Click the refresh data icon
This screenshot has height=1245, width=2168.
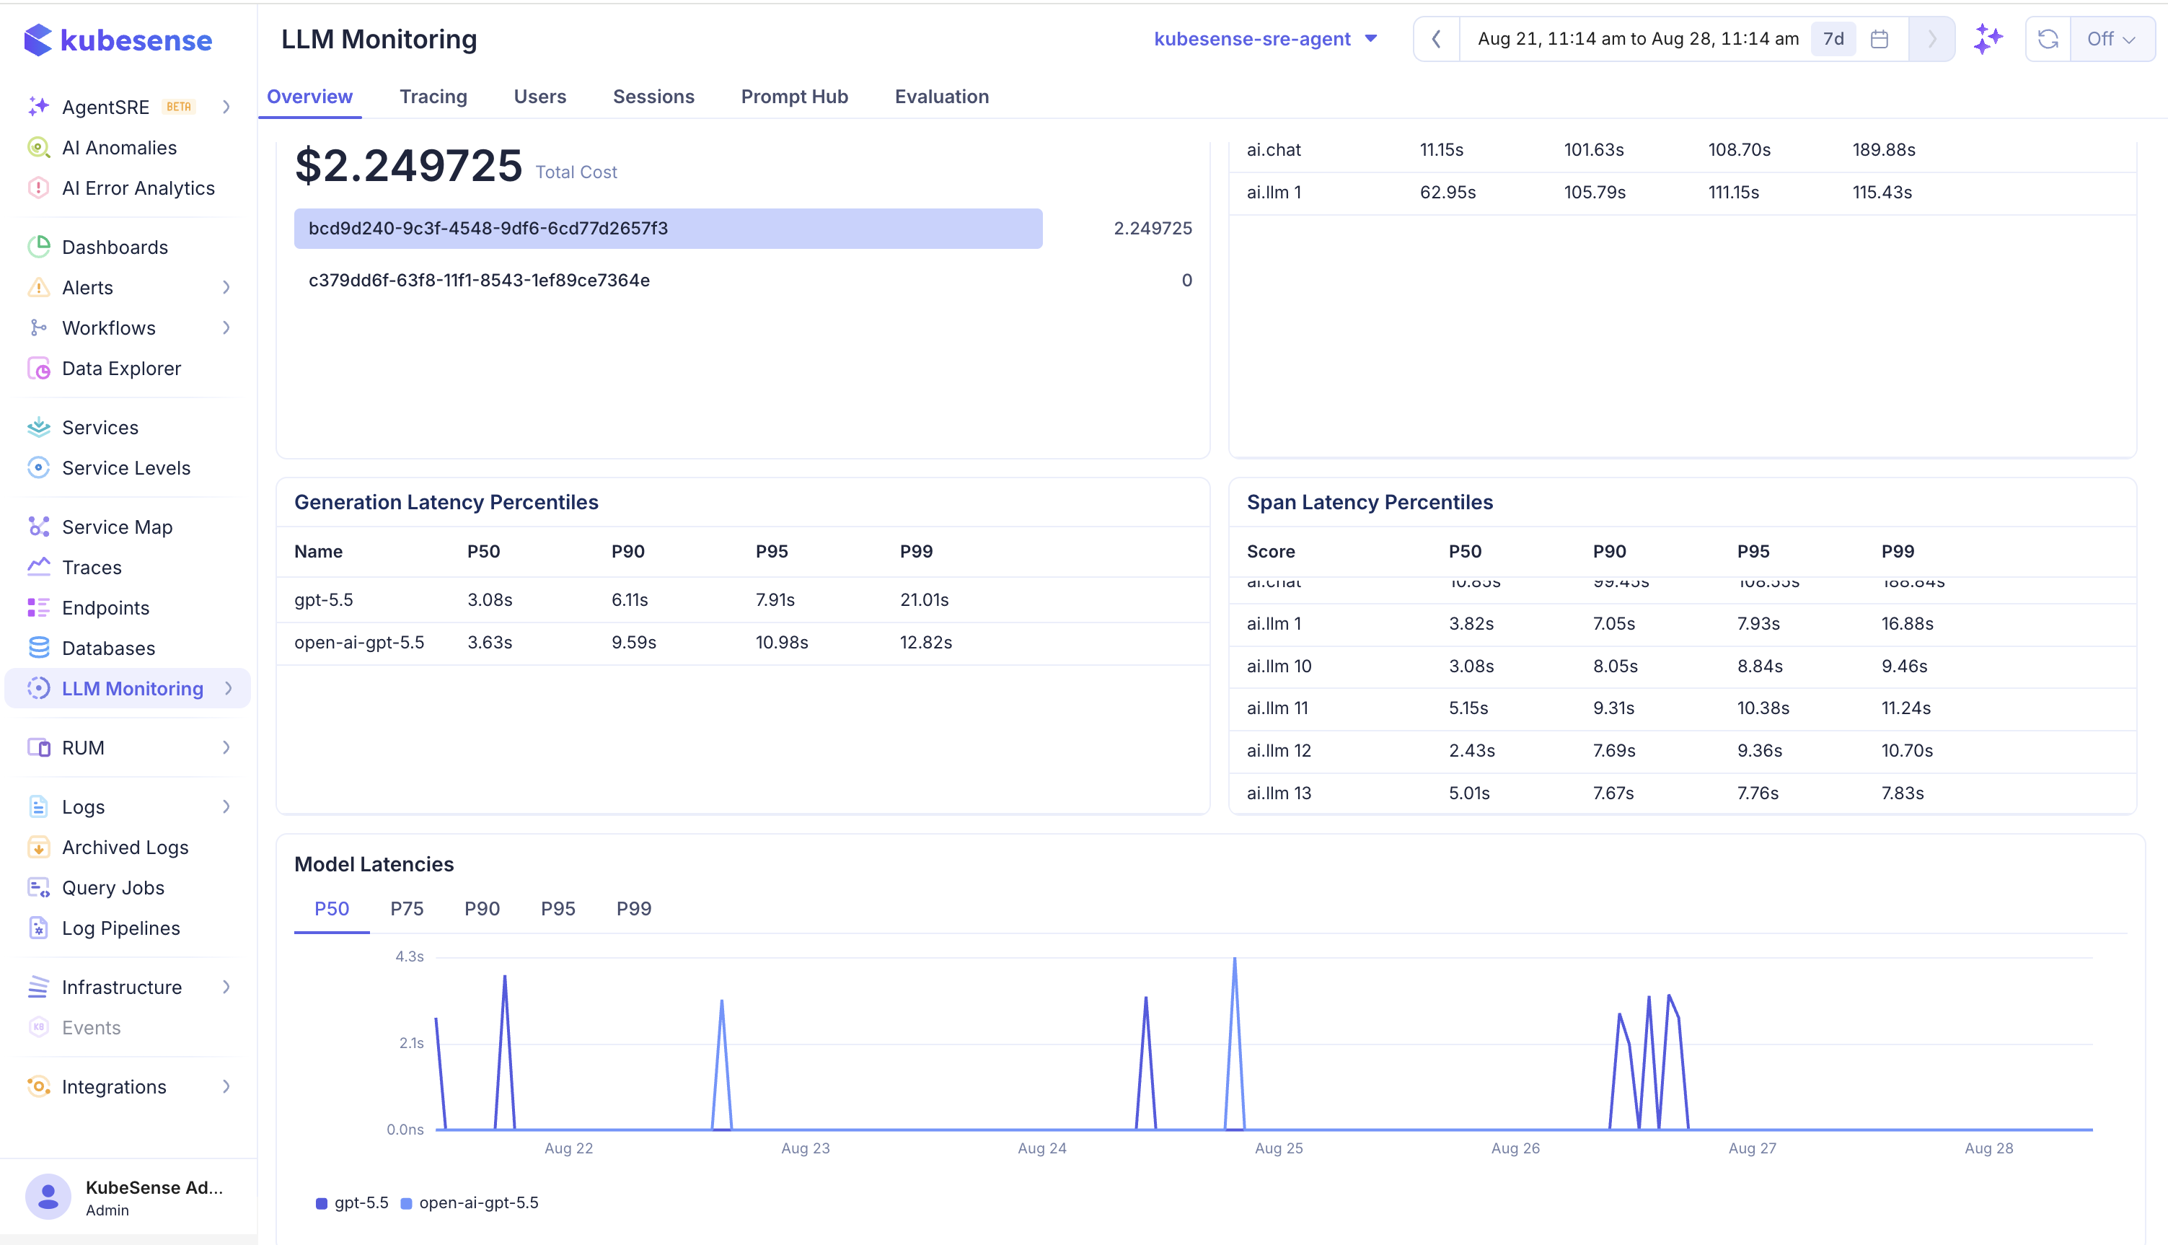click(2048, 38)
